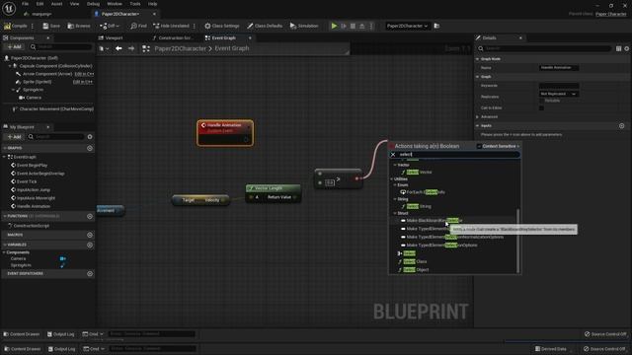Select Capsule Component in component tree
Image resolution: width=632 pixels, height=355 pixels.
55,66
